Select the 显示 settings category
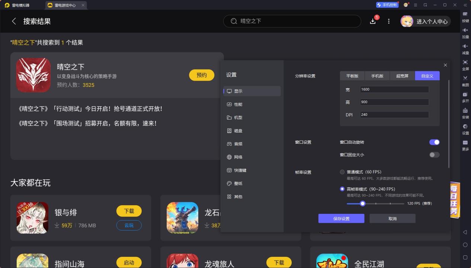Image resolution: width=471 pixels, height=268 pixels. [x=252, y=91]
